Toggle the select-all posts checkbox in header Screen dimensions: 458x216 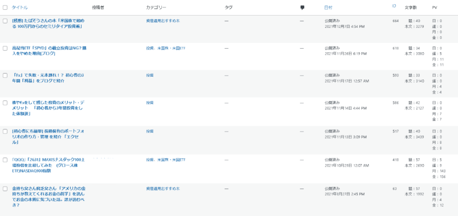5,8
